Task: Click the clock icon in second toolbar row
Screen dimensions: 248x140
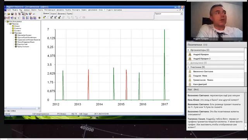Action: tap(9, 18)
